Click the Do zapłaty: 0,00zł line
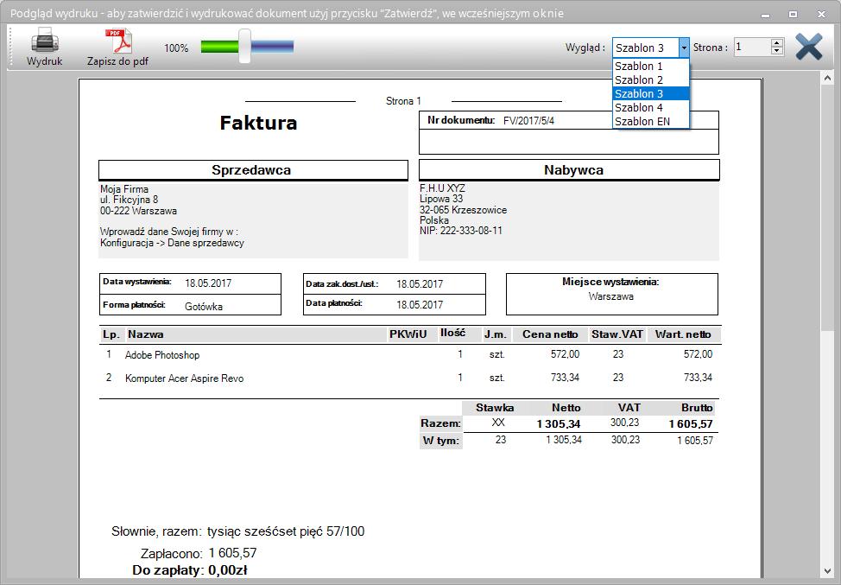 [x=189, y=570]
